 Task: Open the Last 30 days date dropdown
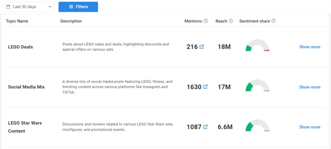pos(28,7)
